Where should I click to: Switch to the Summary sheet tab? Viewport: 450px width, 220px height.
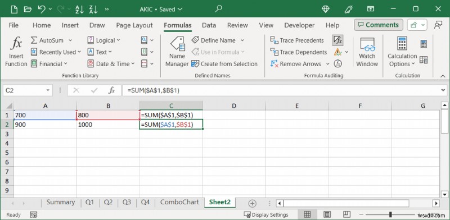pyautogui.click(x=61, y=202)
